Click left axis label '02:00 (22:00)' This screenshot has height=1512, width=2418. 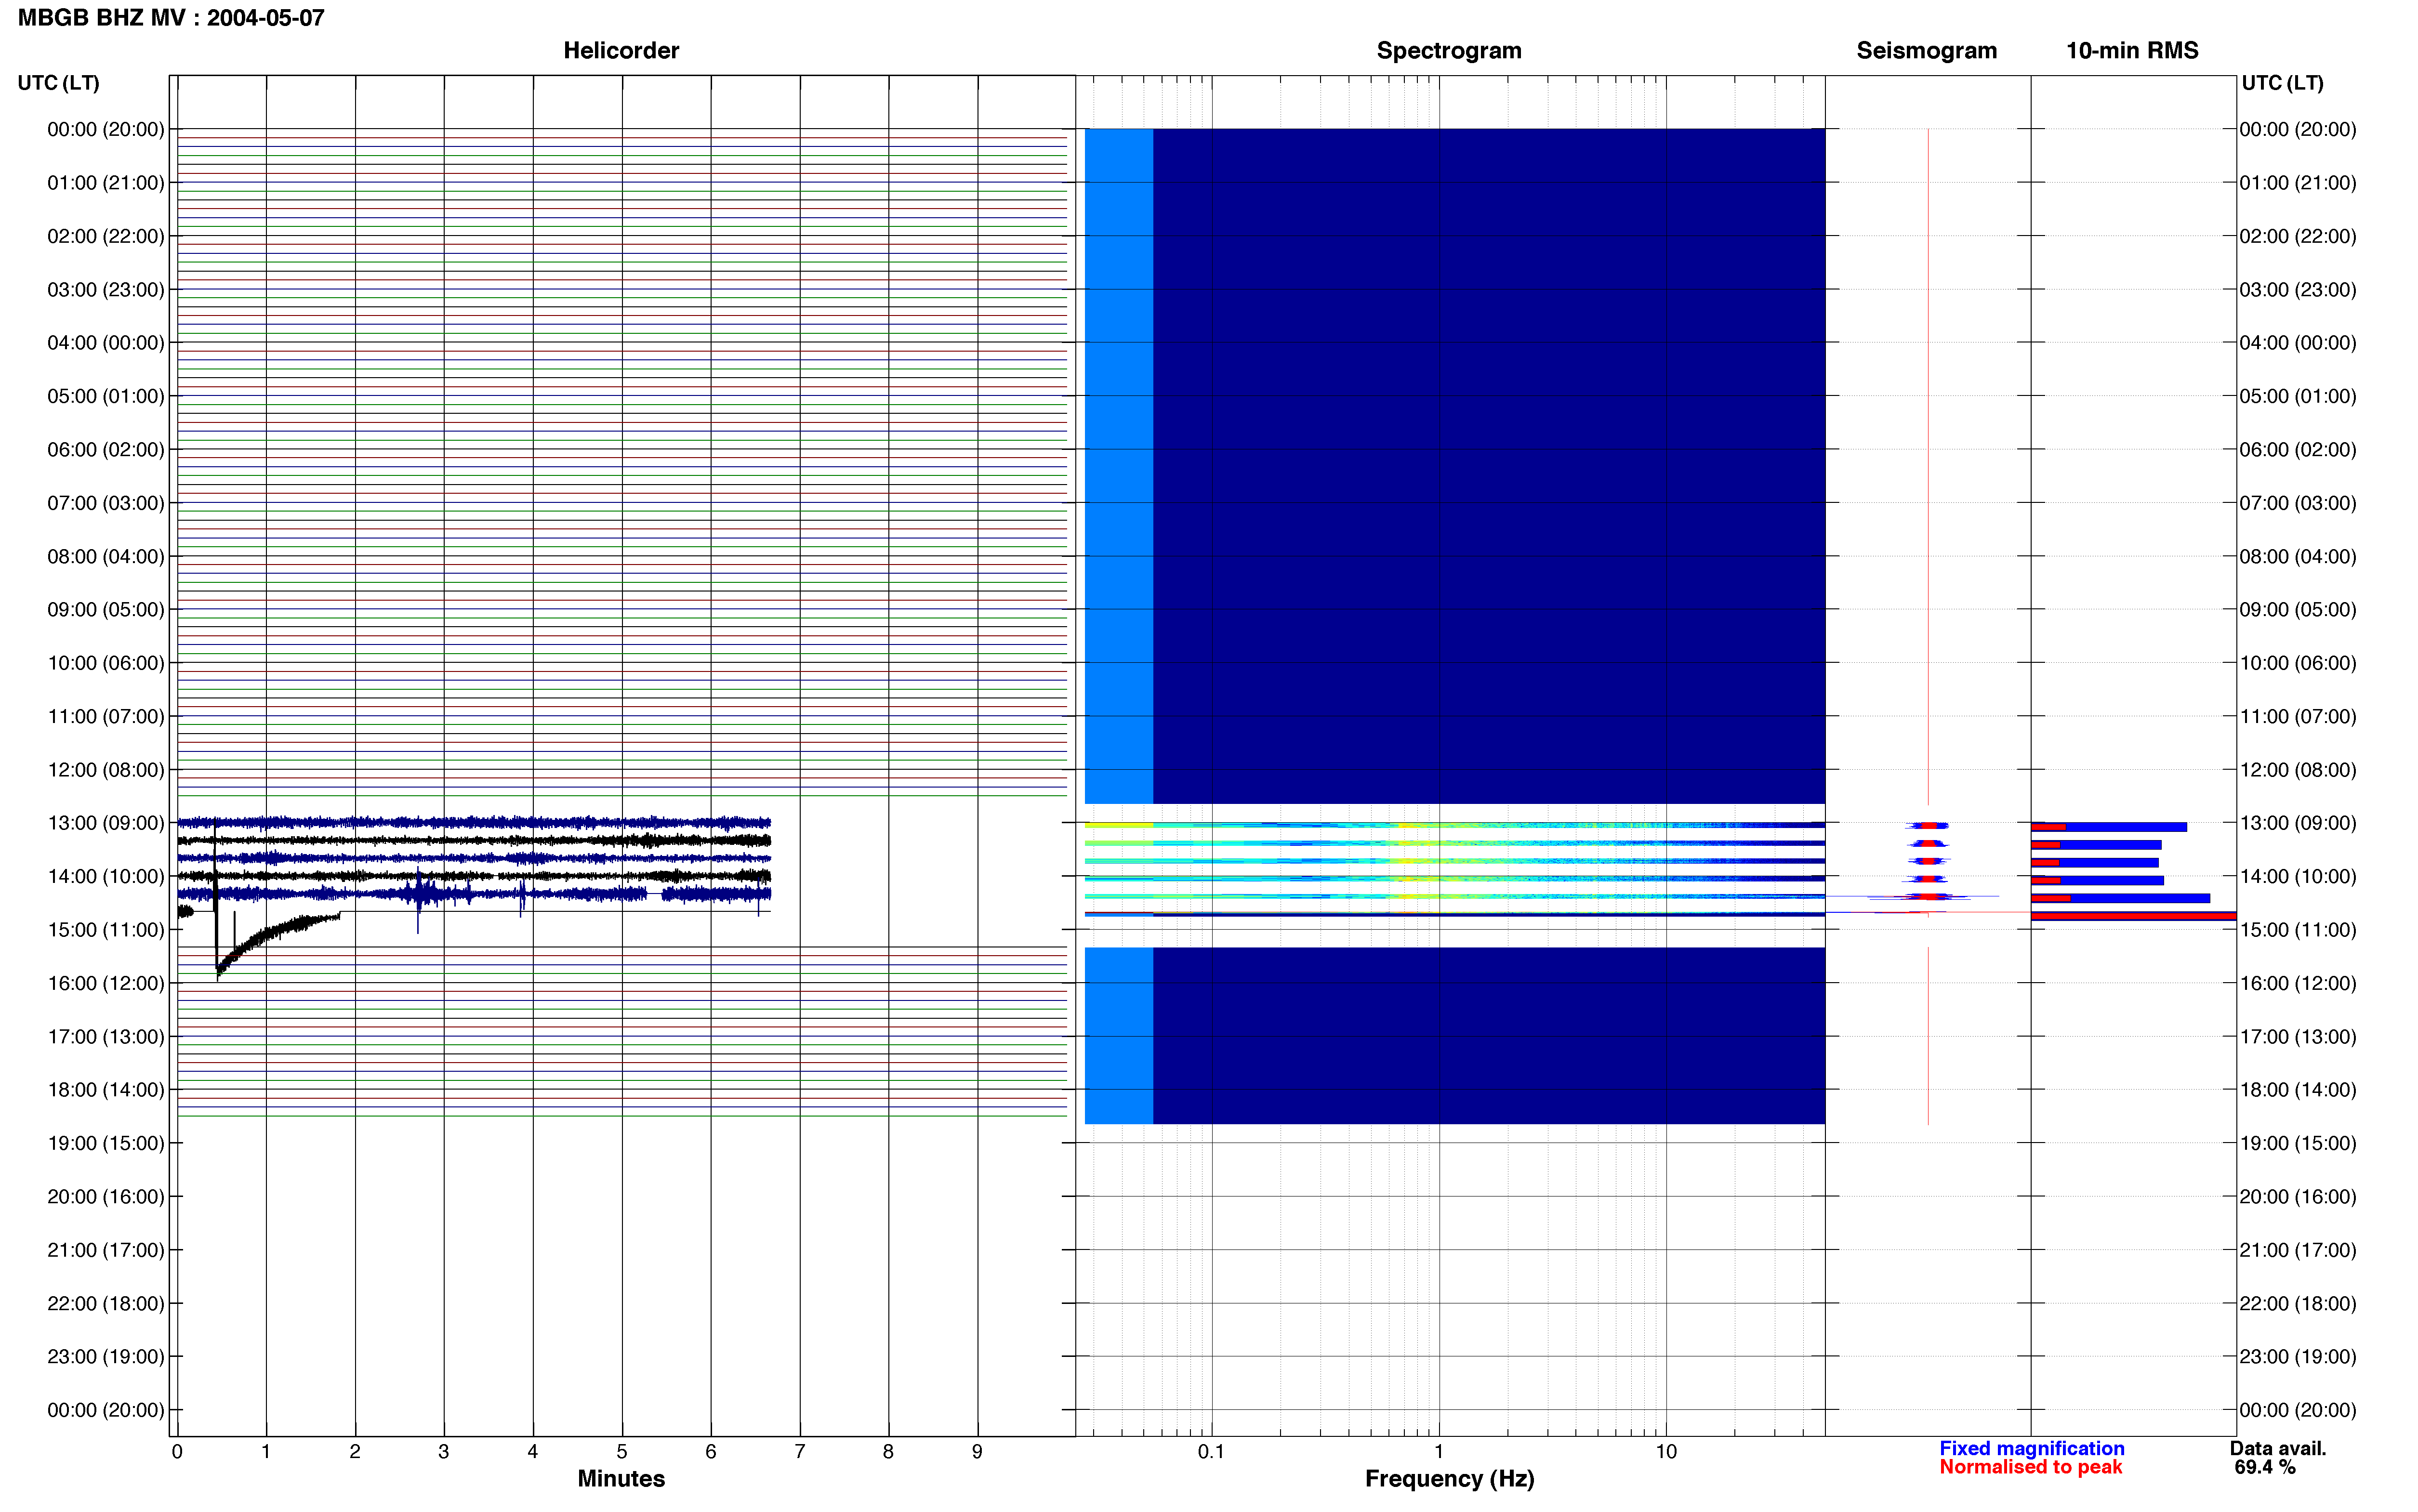point(106,236)
